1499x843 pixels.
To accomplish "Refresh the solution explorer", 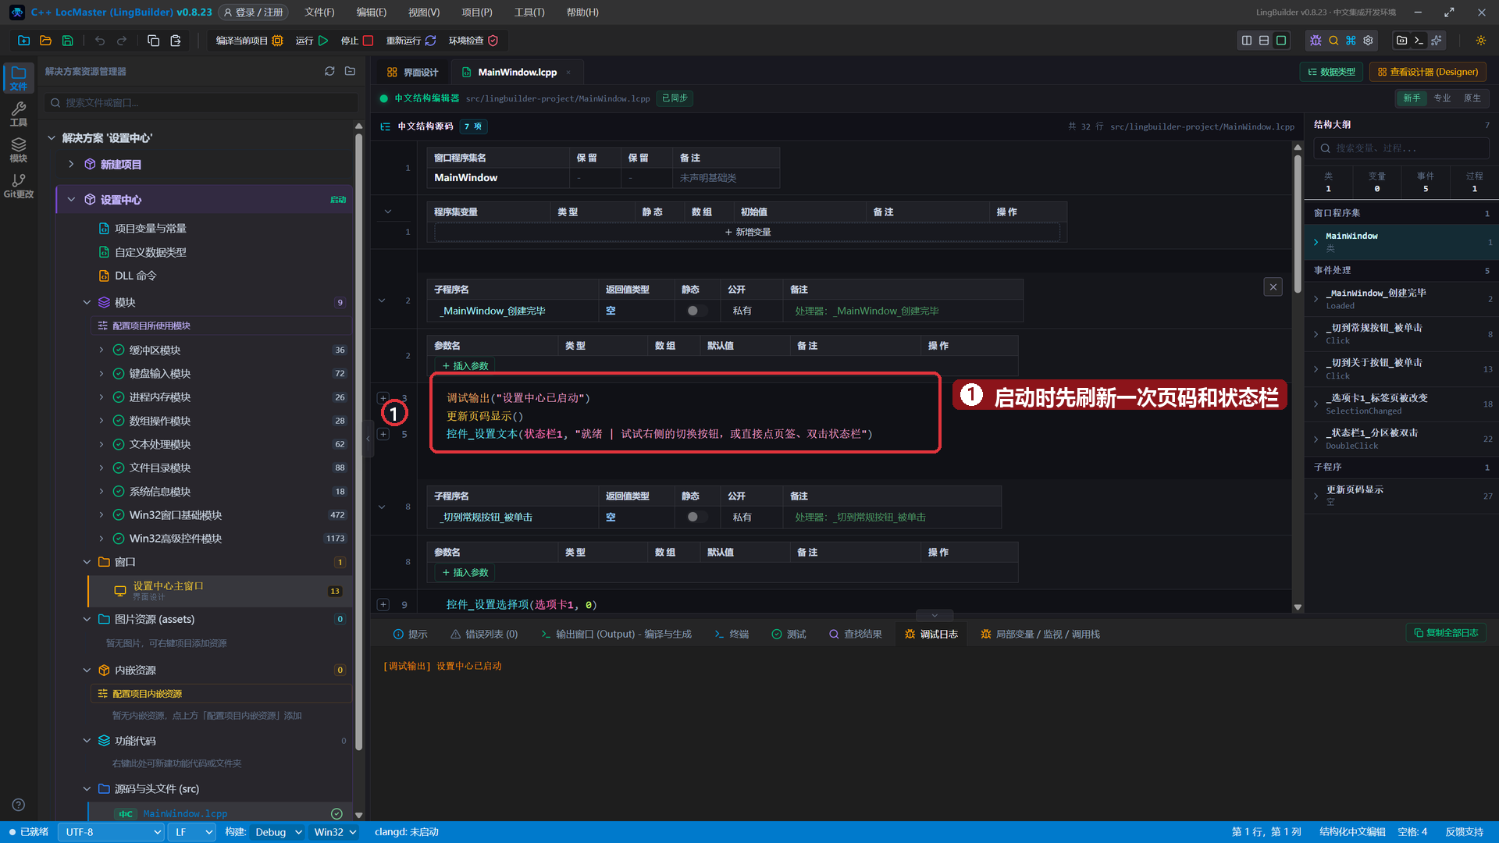I will click(329, 71).
